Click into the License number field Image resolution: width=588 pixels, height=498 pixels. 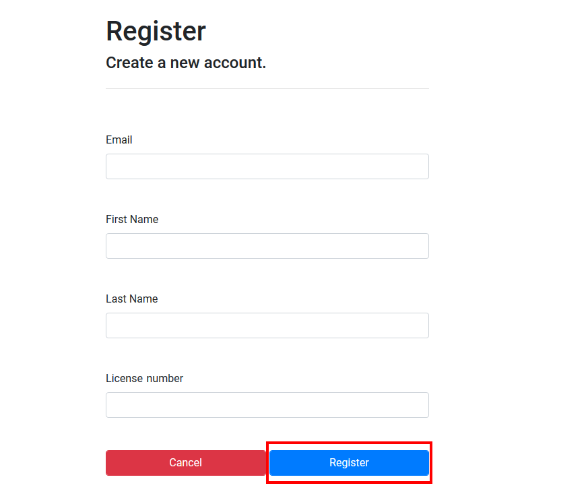pos(267,405)
